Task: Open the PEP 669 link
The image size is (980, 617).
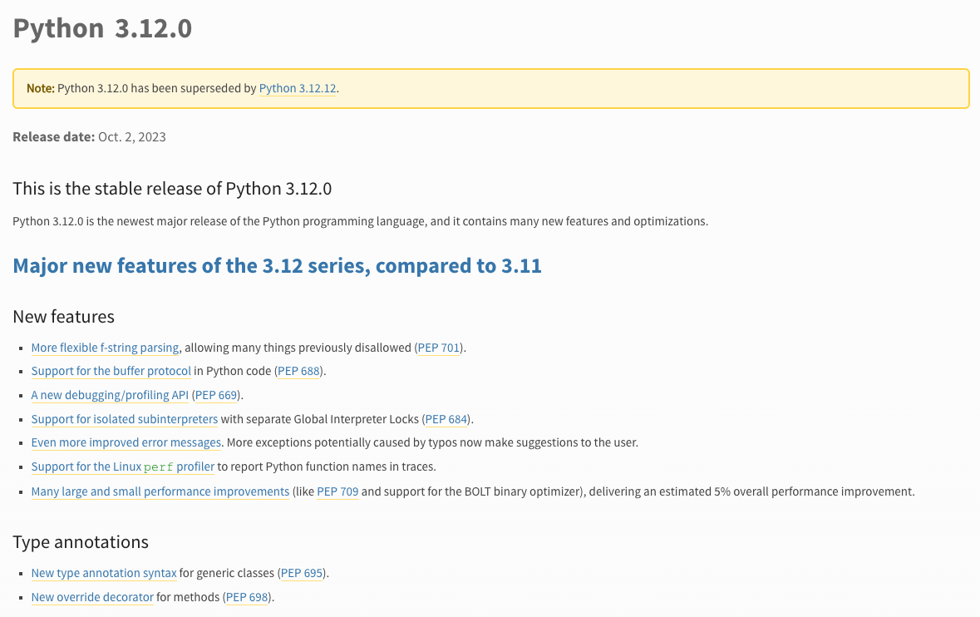Action: pos(216,395)
